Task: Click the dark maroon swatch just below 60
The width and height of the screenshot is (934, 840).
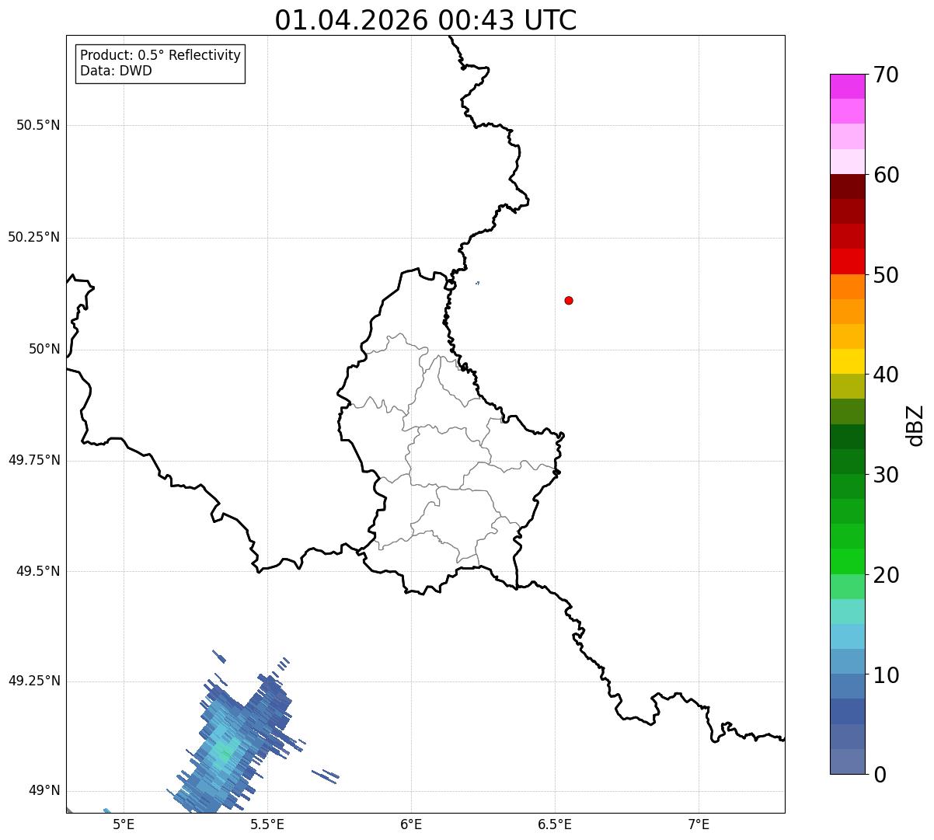Action: pyautogui.click(x=848, y=186)
